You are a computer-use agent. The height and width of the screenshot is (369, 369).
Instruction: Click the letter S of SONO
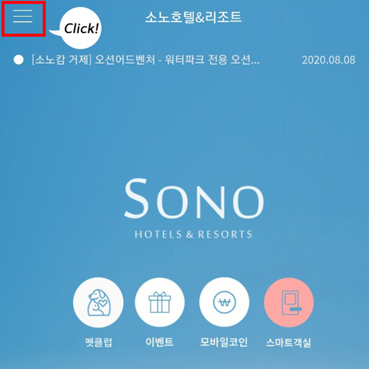tap(136, 198)
